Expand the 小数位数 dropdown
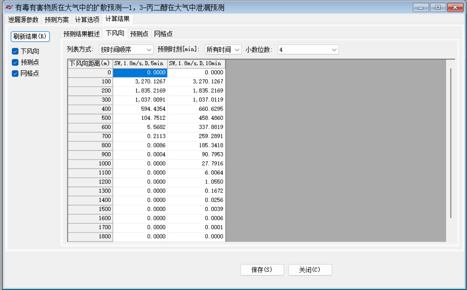This screenshot has height=290, width=467. coord(308,49)
